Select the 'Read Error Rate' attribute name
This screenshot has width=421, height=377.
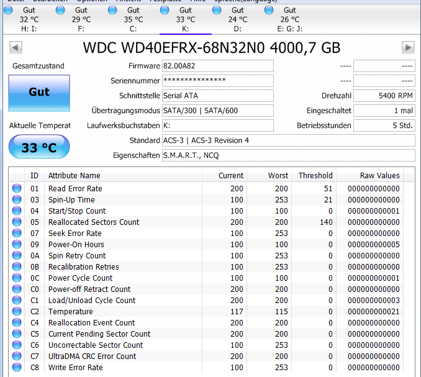(x=75, y=189)
